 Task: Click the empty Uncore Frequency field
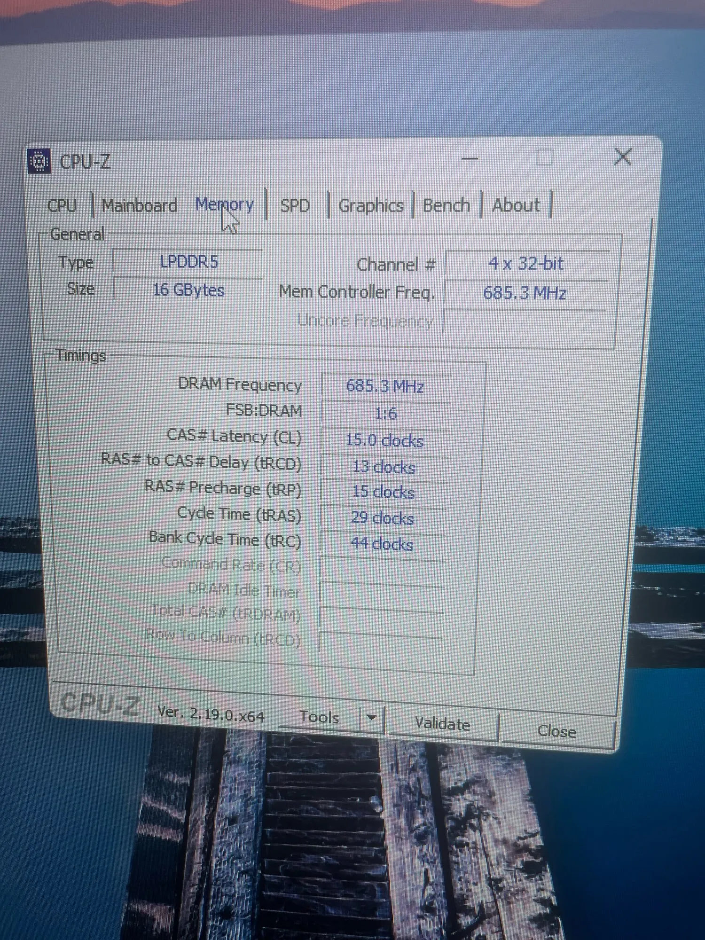pyautogui.click(x=524, y=322)
